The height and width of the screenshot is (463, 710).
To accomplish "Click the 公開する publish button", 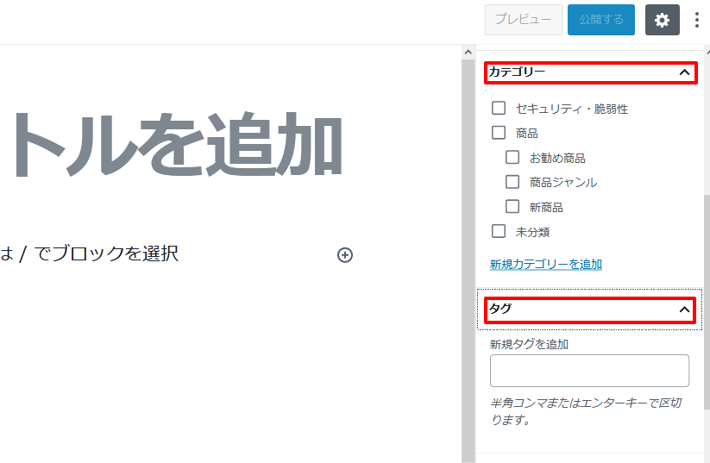I will 601,20.
